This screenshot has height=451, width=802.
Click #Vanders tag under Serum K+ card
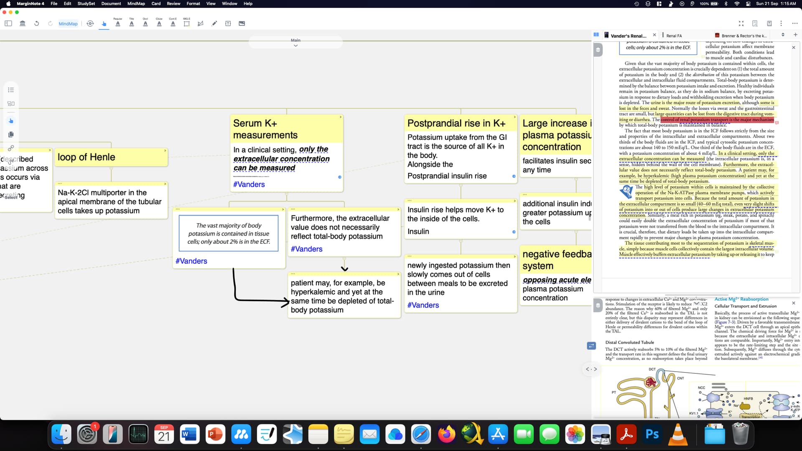pos(249,184)
